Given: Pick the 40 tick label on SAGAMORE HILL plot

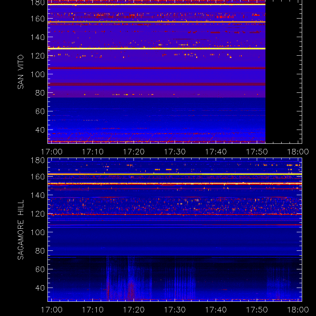Looking at the screenshot, I should tap(40, 288).
